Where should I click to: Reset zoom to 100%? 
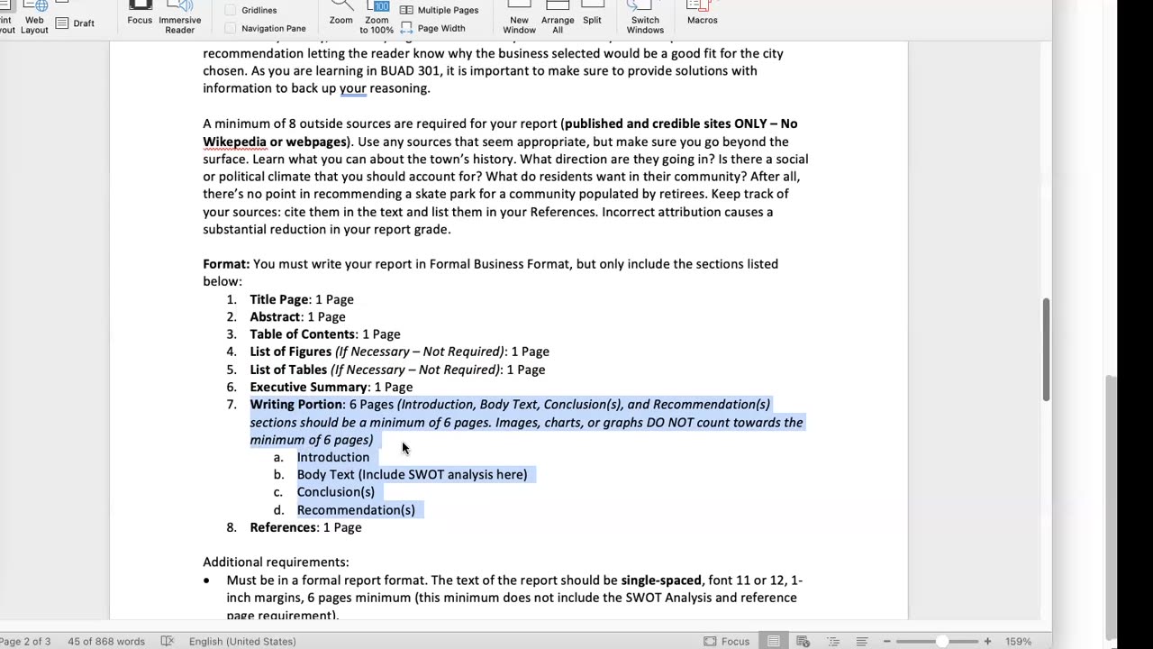click(x=377, y=16)
